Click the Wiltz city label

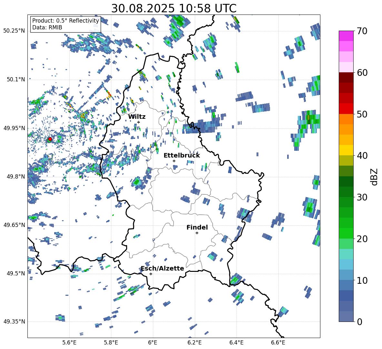point(137,117)
